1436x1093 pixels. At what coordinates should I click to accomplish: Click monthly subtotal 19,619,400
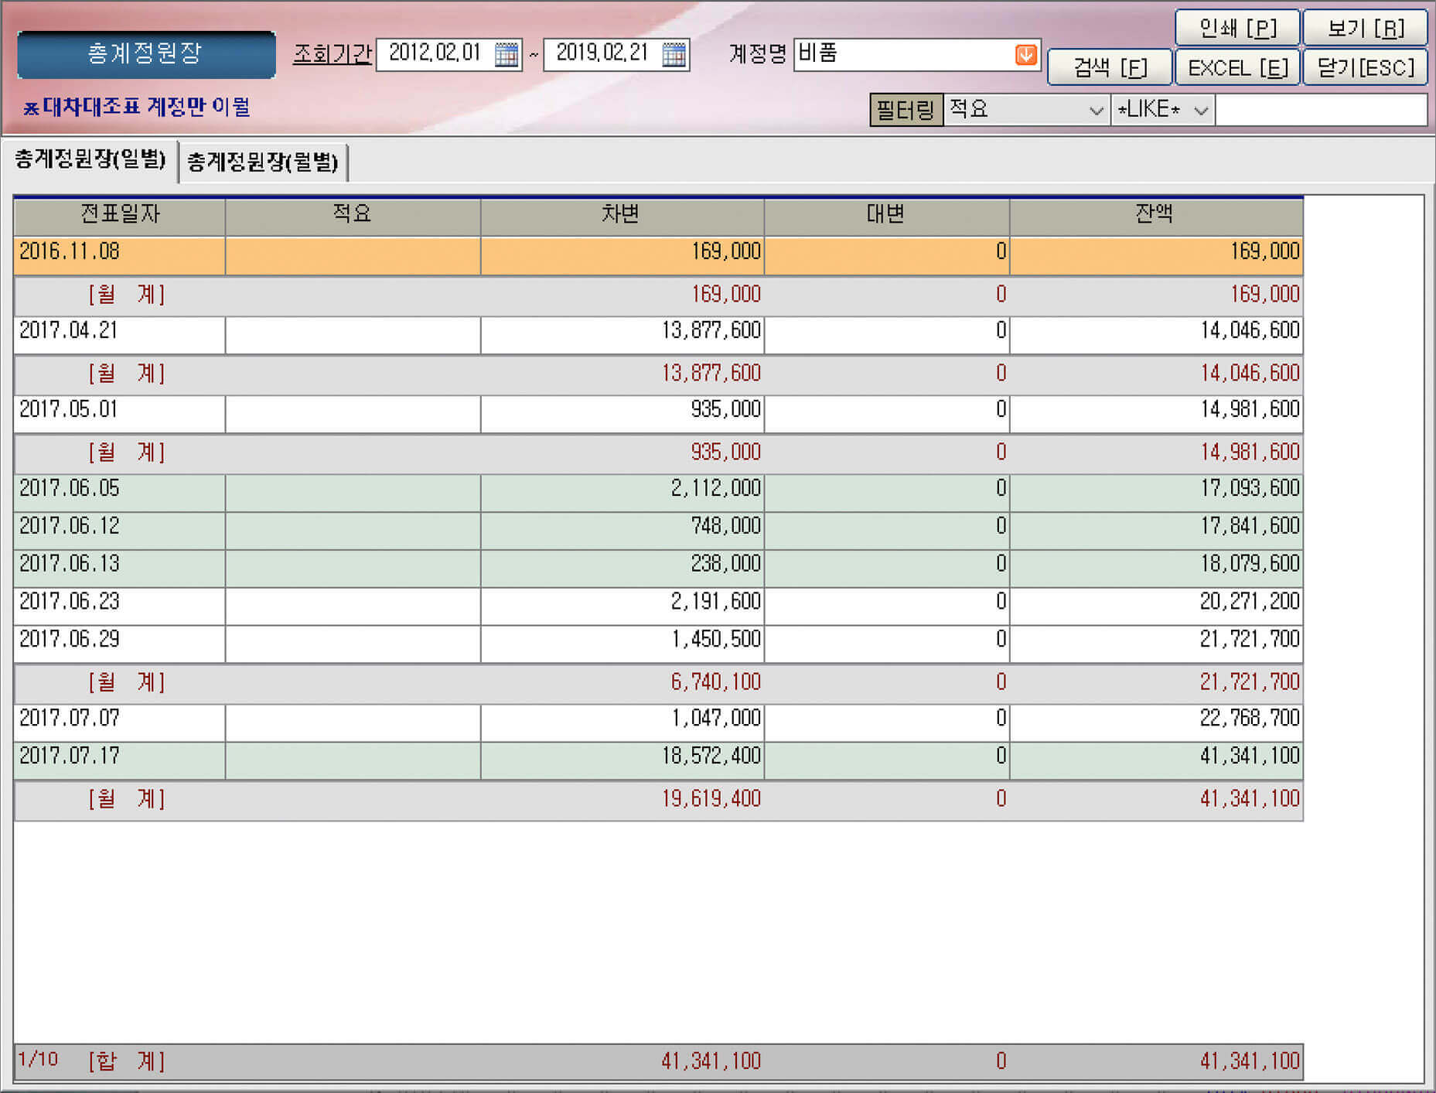[711, 799]
